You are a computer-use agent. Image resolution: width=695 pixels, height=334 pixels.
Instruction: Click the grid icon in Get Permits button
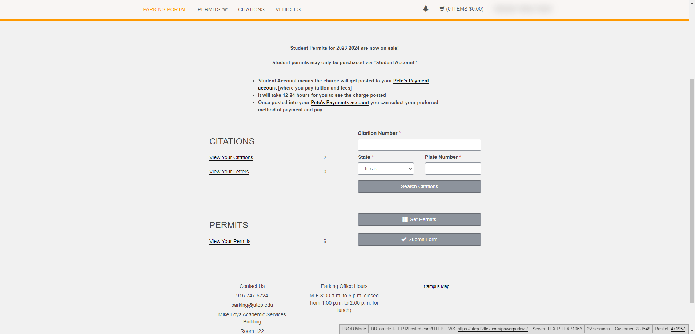[405, 219]
